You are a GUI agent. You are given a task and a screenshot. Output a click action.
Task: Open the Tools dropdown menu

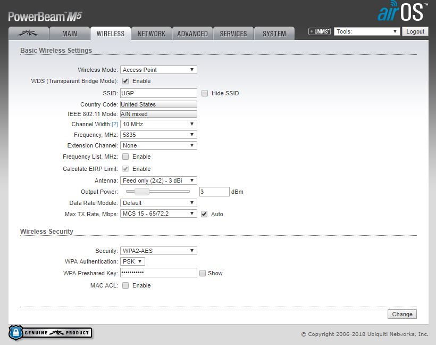pos(367,31)
